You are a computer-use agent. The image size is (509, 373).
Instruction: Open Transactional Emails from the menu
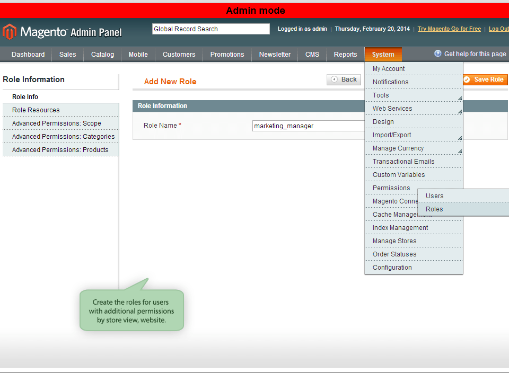click(x=414, y=162)
